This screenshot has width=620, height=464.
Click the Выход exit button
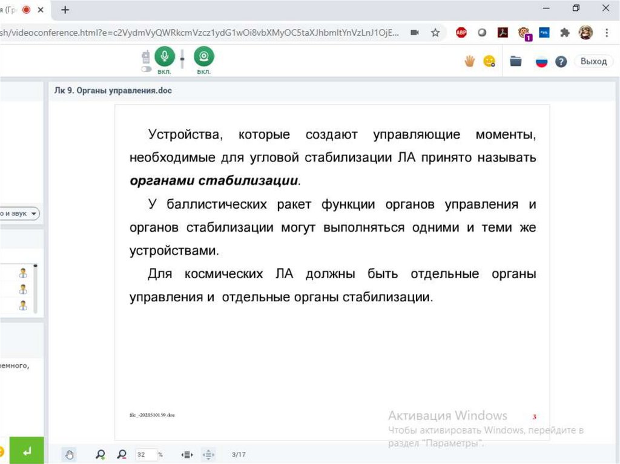pyautogui.click(x=593, y=61)
